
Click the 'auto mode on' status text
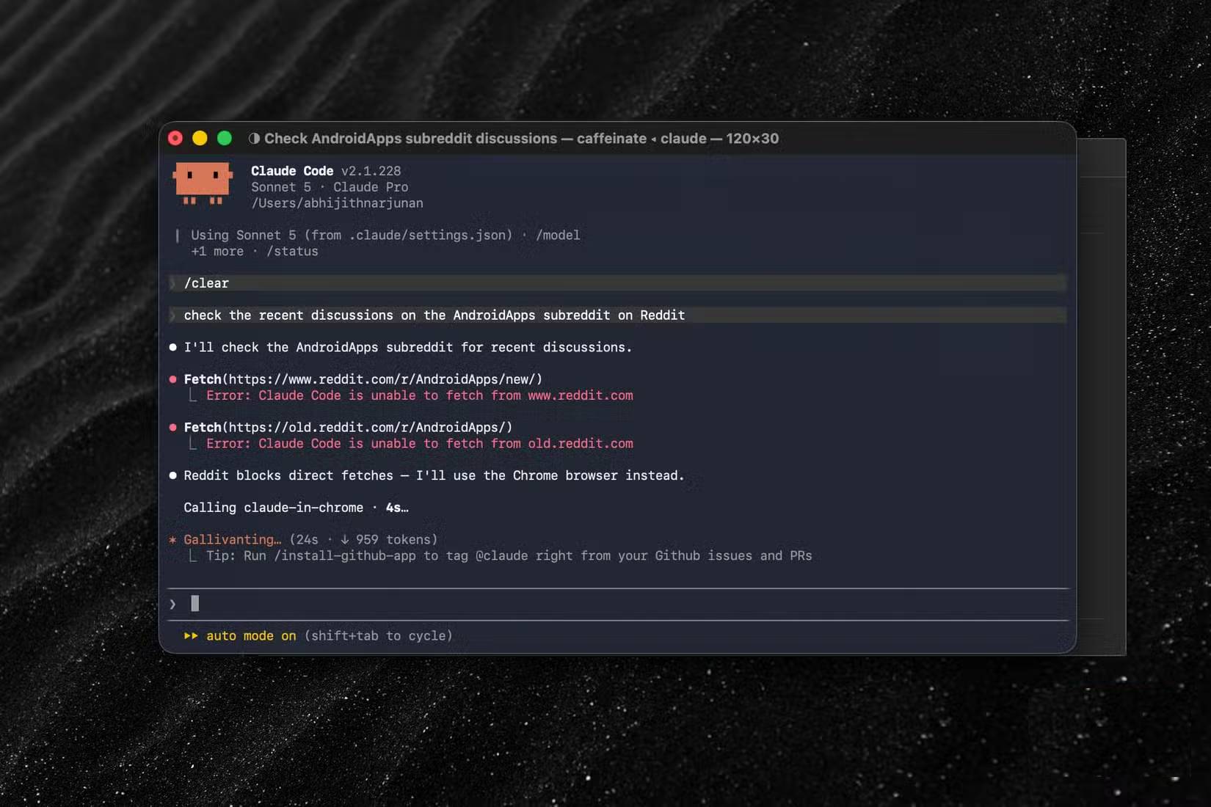pyautogui.click(x=251, y=636)
